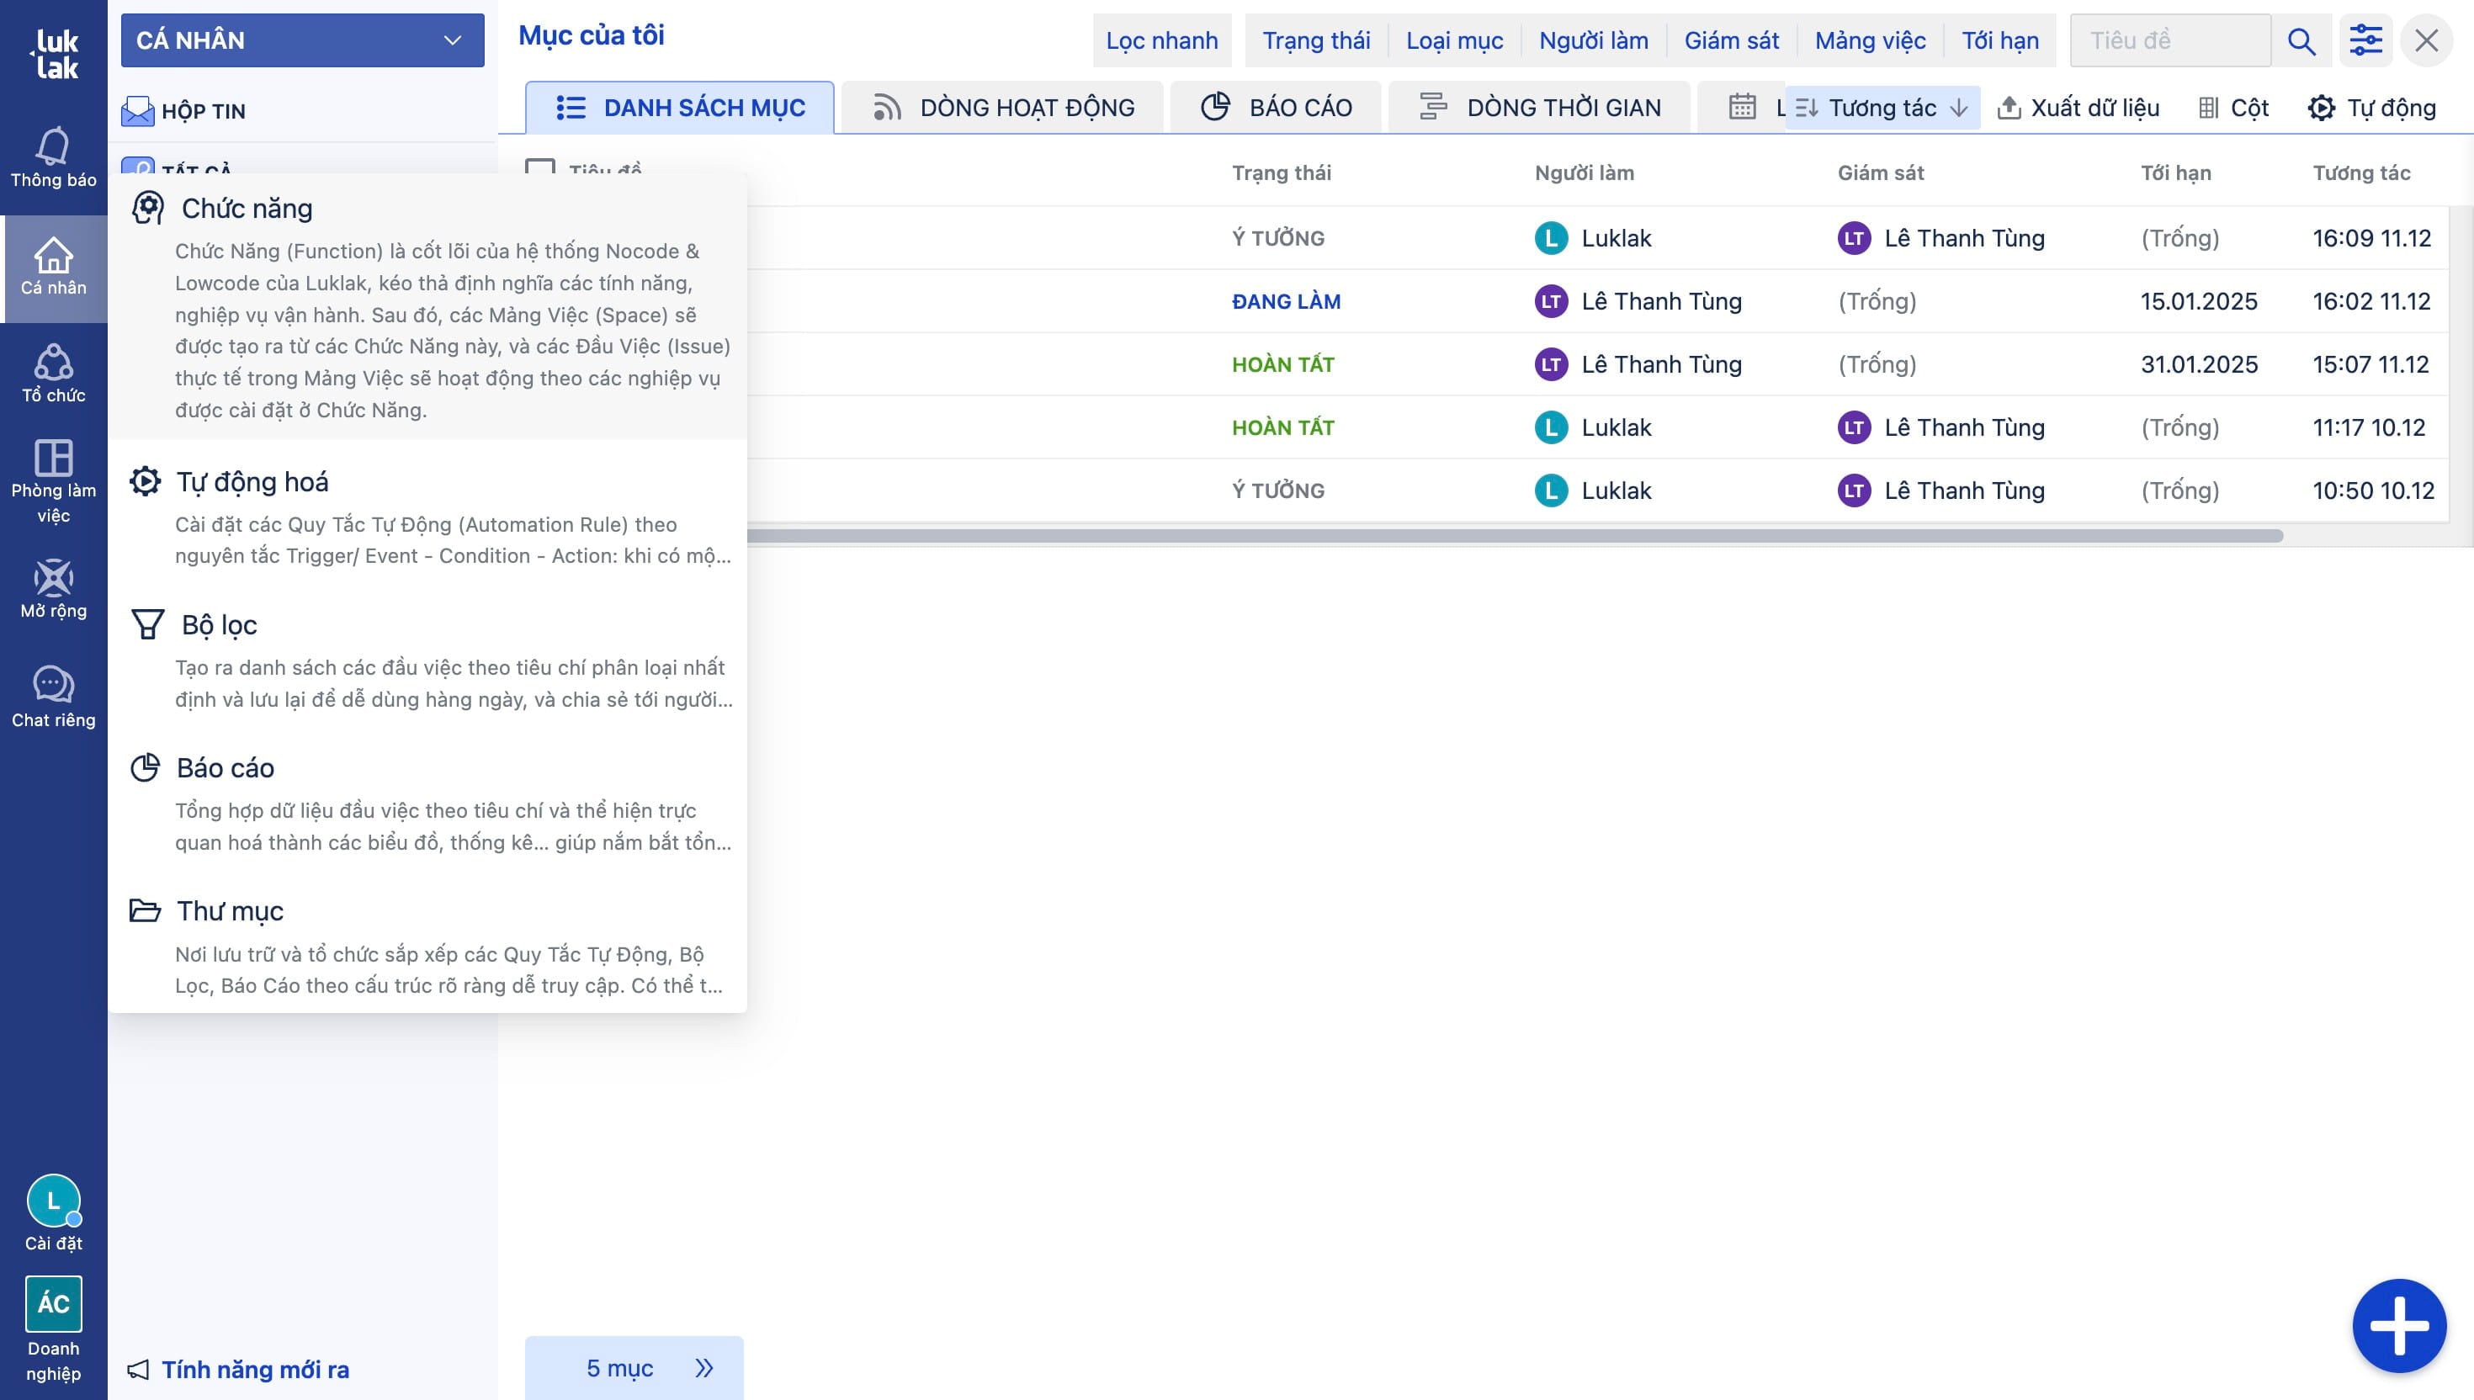Click the blue plus add button
2474x1400 pixels.
click(x=2399, y=1325)
